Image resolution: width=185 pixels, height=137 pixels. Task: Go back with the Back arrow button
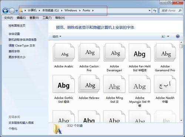[x=5, y=11]
